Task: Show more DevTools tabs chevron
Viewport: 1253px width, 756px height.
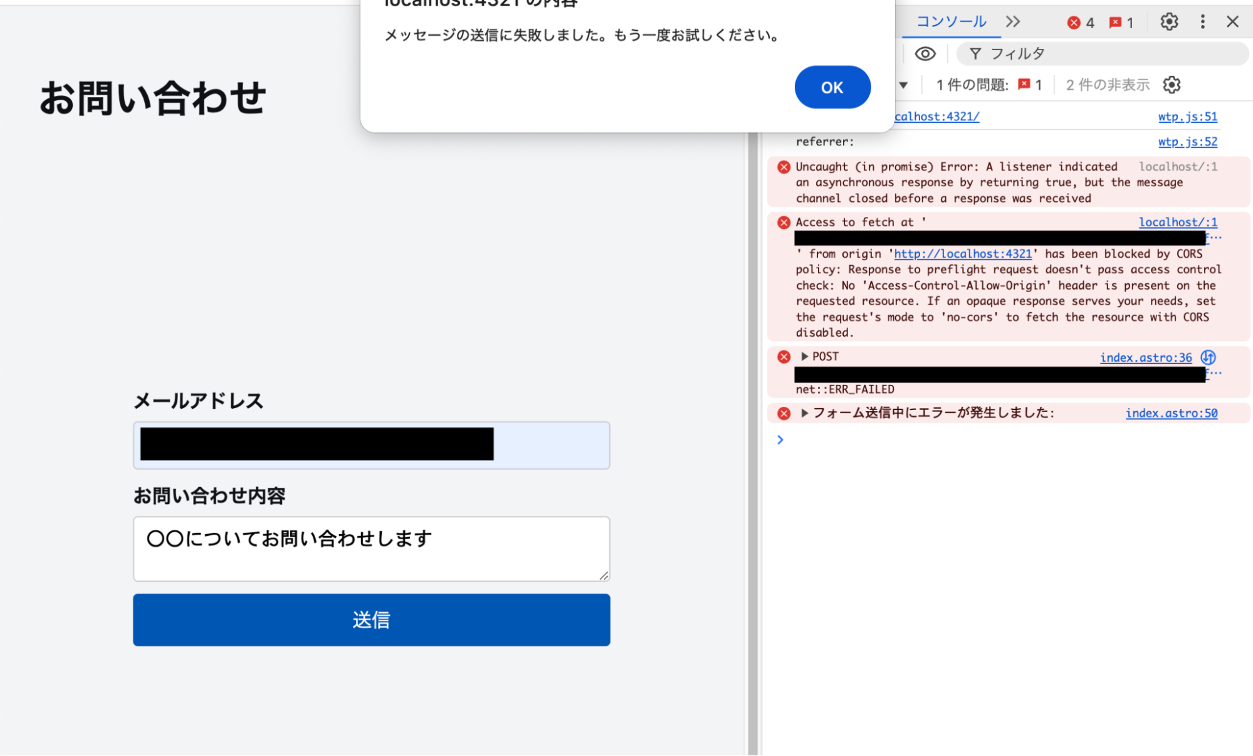Action: click(1013, 22)
